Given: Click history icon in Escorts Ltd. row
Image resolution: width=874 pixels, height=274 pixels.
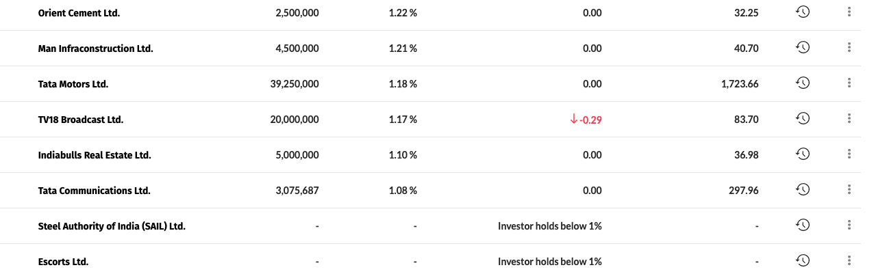Looking at the screenshot, I should (803, 260).
